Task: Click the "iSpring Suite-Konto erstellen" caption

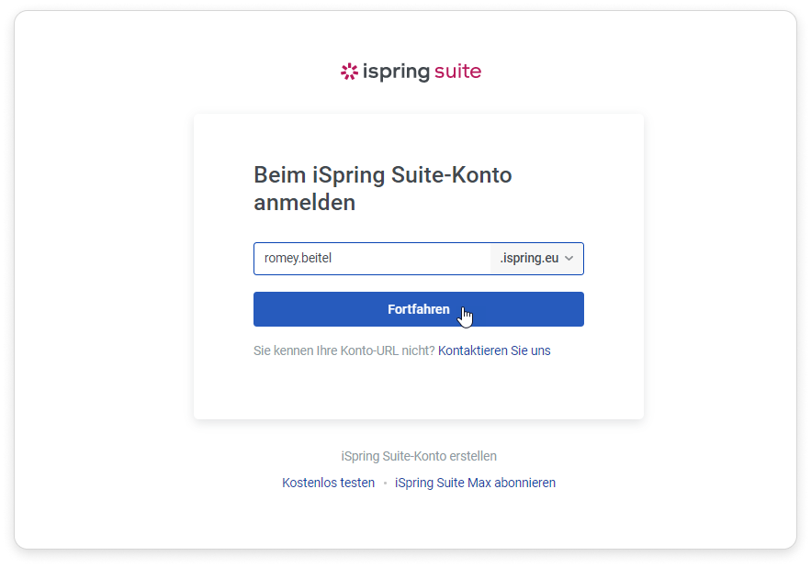Action: click(x=419, y=456)
